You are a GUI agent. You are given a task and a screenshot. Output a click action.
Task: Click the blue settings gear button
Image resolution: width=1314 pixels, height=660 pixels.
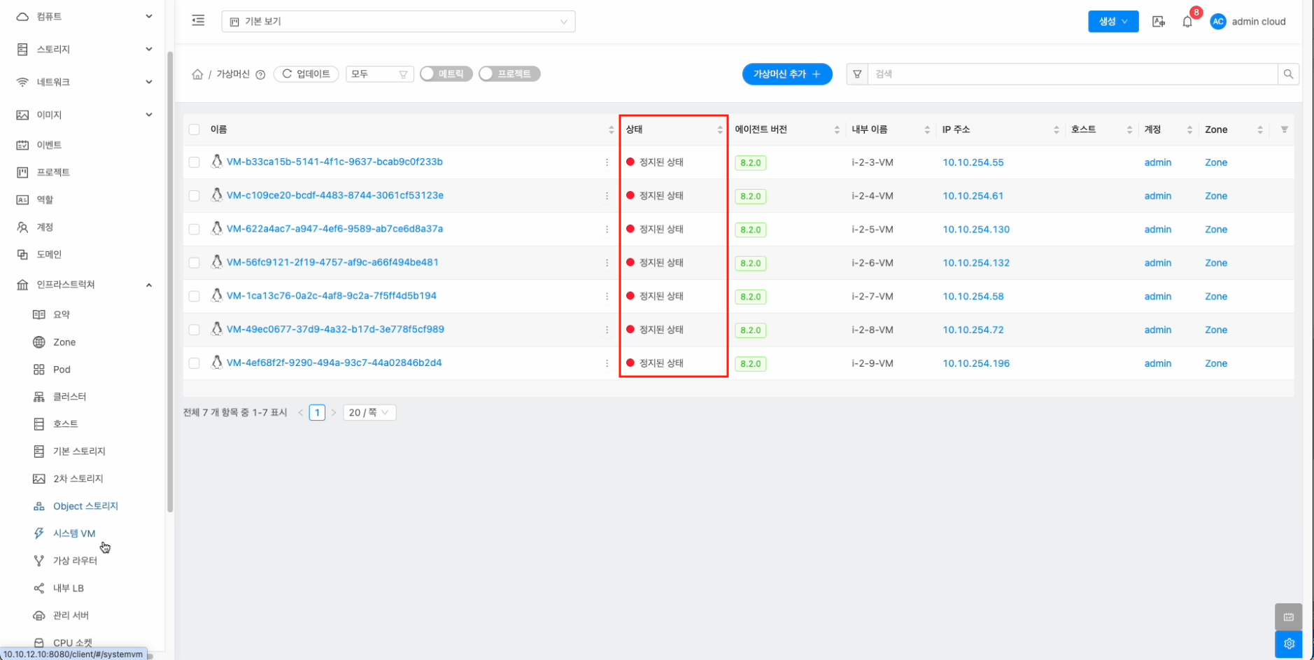coord(1288,644)
